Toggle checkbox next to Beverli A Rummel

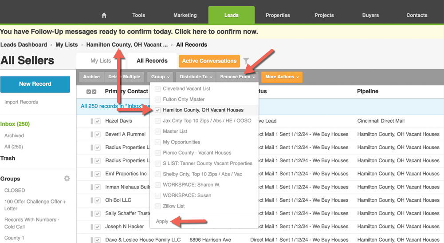coord(98,134)
